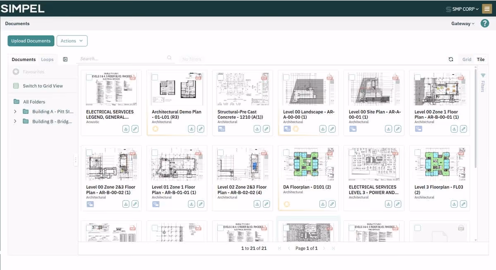
Task: Select the Tile view option
Action: click(x=481, y=59)
